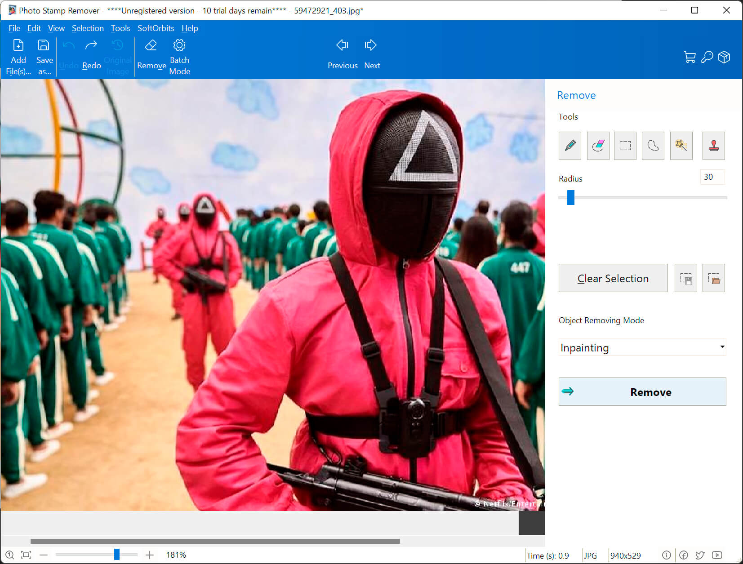This screenshot has width=743, height=564.
Task: Click the Save selection icon
Action: coord(685,278)
